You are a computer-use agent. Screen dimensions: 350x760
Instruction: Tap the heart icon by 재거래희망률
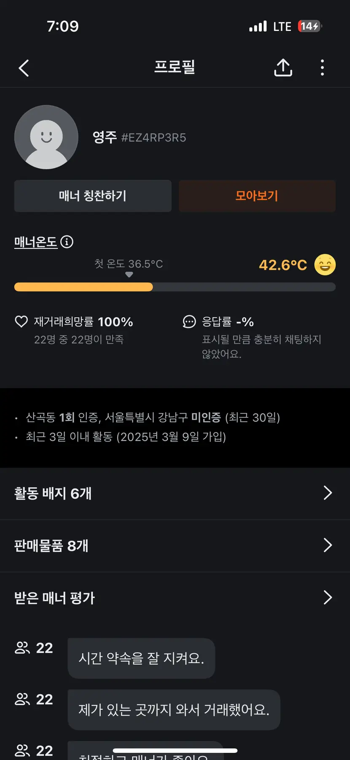(x=22, y=321)
